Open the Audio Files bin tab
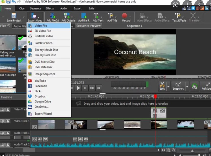Image resolution: width=211 pixels, height=156 pixels. coord(20,26)
